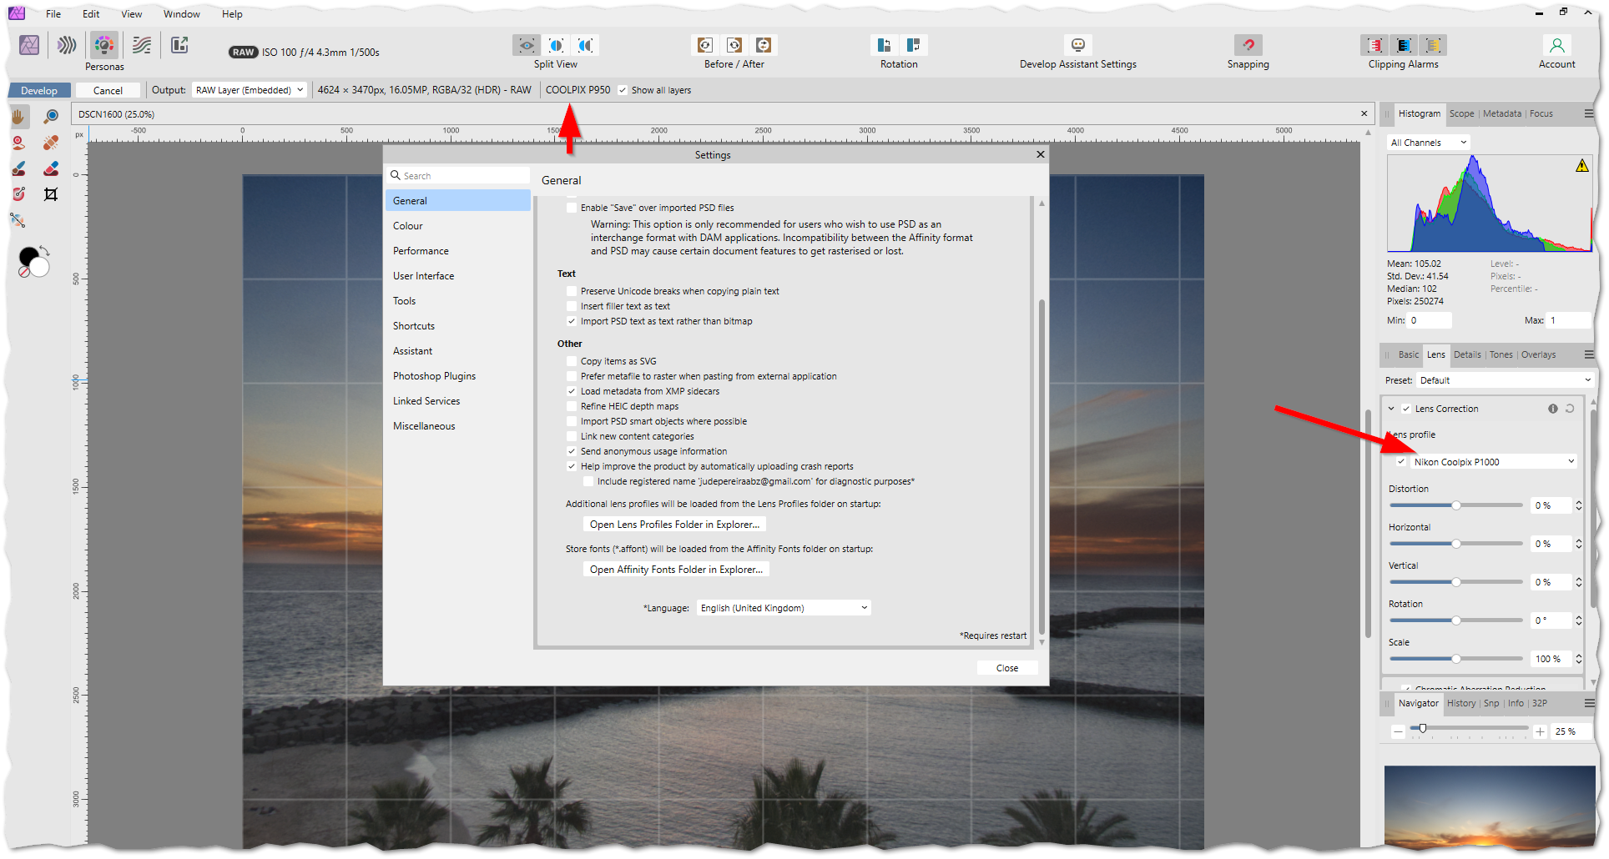Image resolution: width=1609 pixels, height=859 pixels.
Task: Enable the mirrored split view icon
Action: pos(586,45)
